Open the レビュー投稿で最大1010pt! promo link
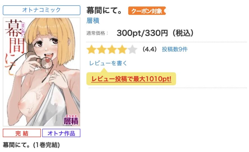The width and height of the screenshot is (249, 152). (x=131, y=79)
